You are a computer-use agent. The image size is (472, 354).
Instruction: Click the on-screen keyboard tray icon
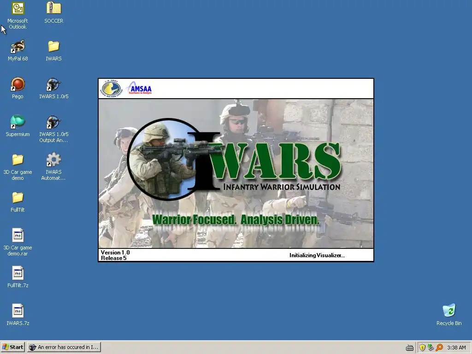coord(409,348)
